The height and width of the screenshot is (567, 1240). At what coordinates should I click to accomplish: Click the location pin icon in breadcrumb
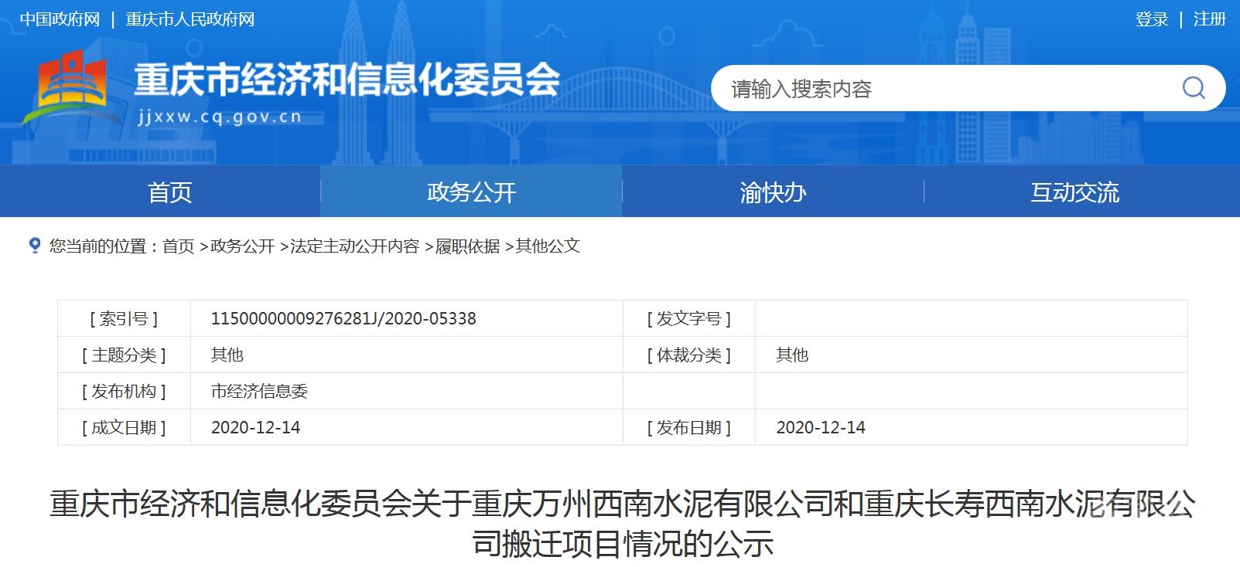point(34,246)
